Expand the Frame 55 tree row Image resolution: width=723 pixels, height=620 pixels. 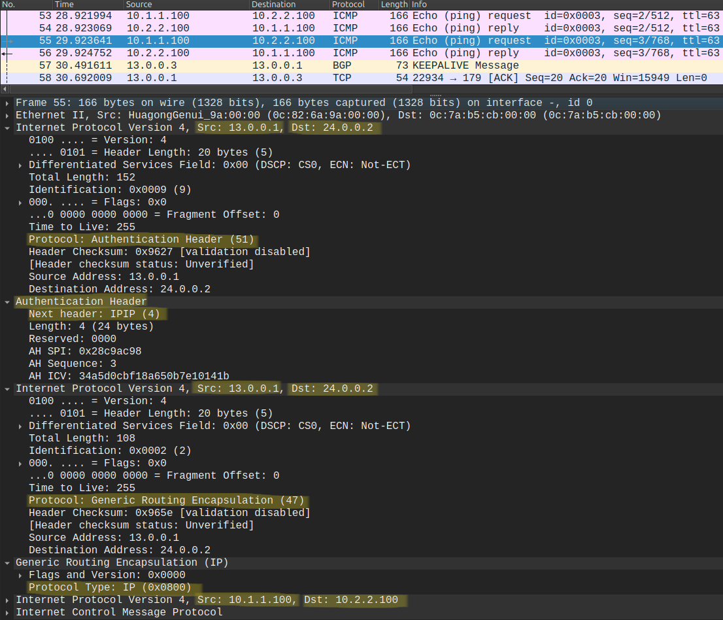click(x=7, y=103)
